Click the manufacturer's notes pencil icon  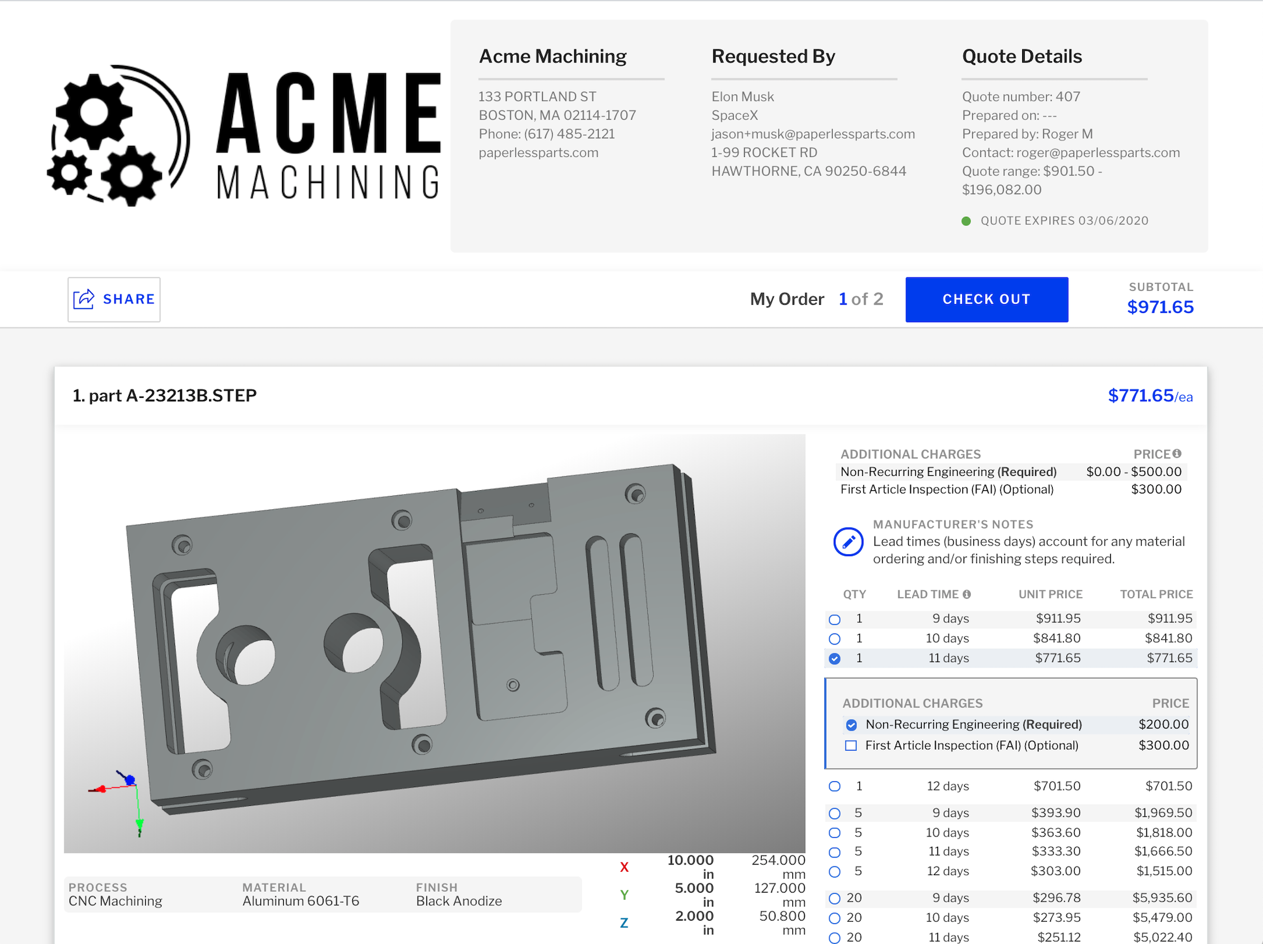(x=848, y=542)
